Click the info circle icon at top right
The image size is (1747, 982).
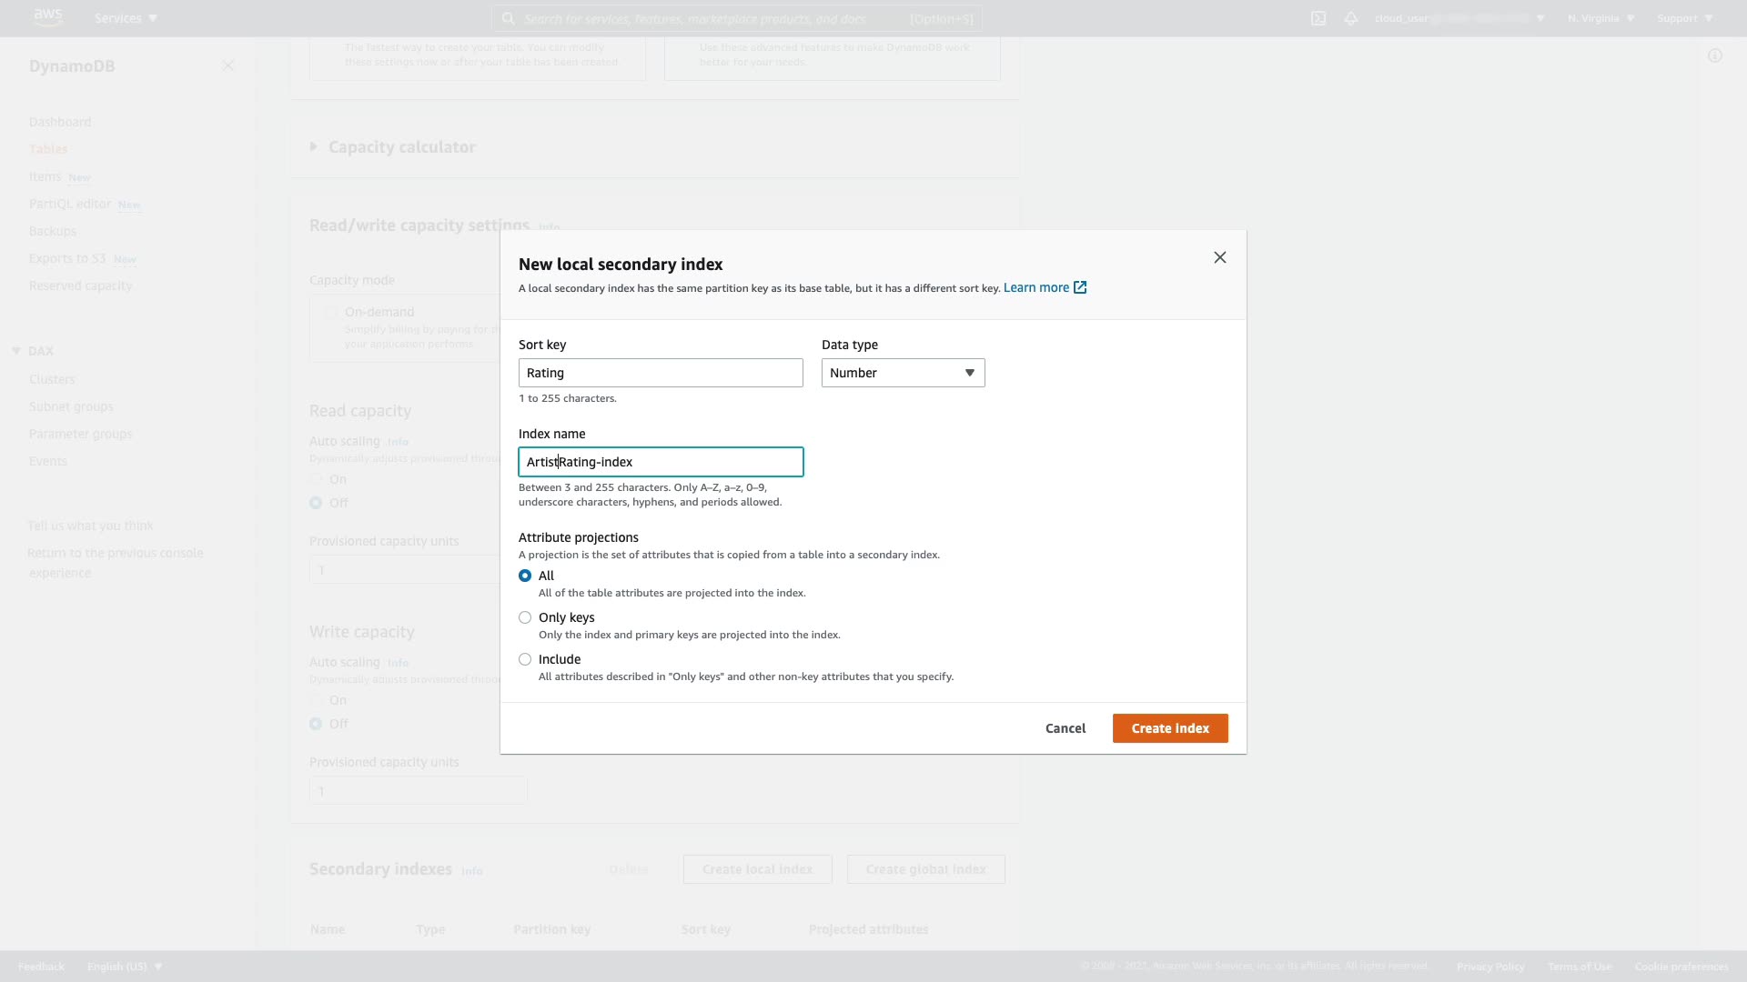point(1715,56)
